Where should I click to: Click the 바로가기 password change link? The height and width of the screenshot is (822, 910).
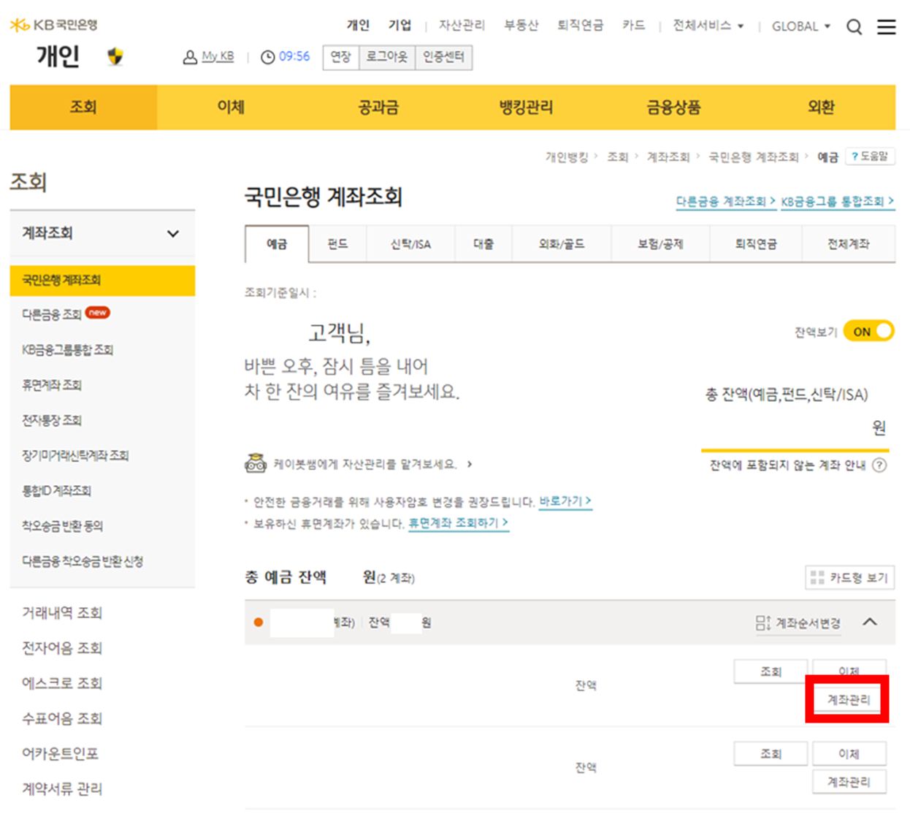pyautogui.click(x=565, y=501)
